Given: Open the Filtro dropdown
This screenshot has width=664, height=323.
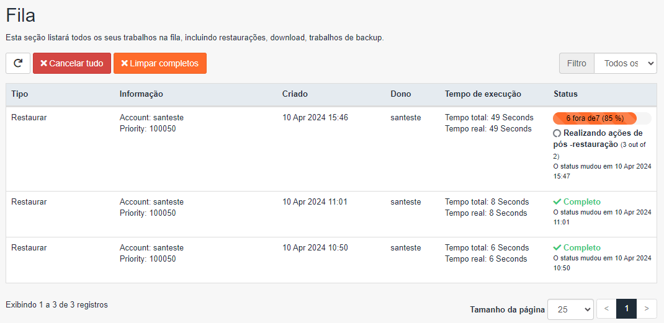Looking at the screenshot, I should (625, 63).
